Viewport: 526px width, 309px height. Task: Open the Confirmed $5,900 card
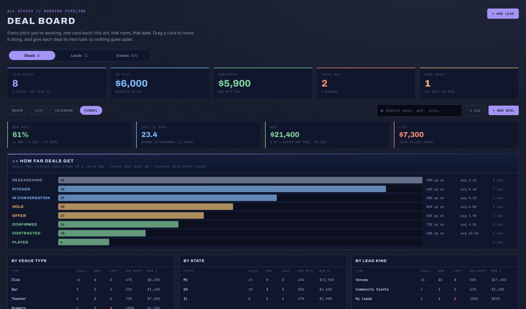click(263, 83)
